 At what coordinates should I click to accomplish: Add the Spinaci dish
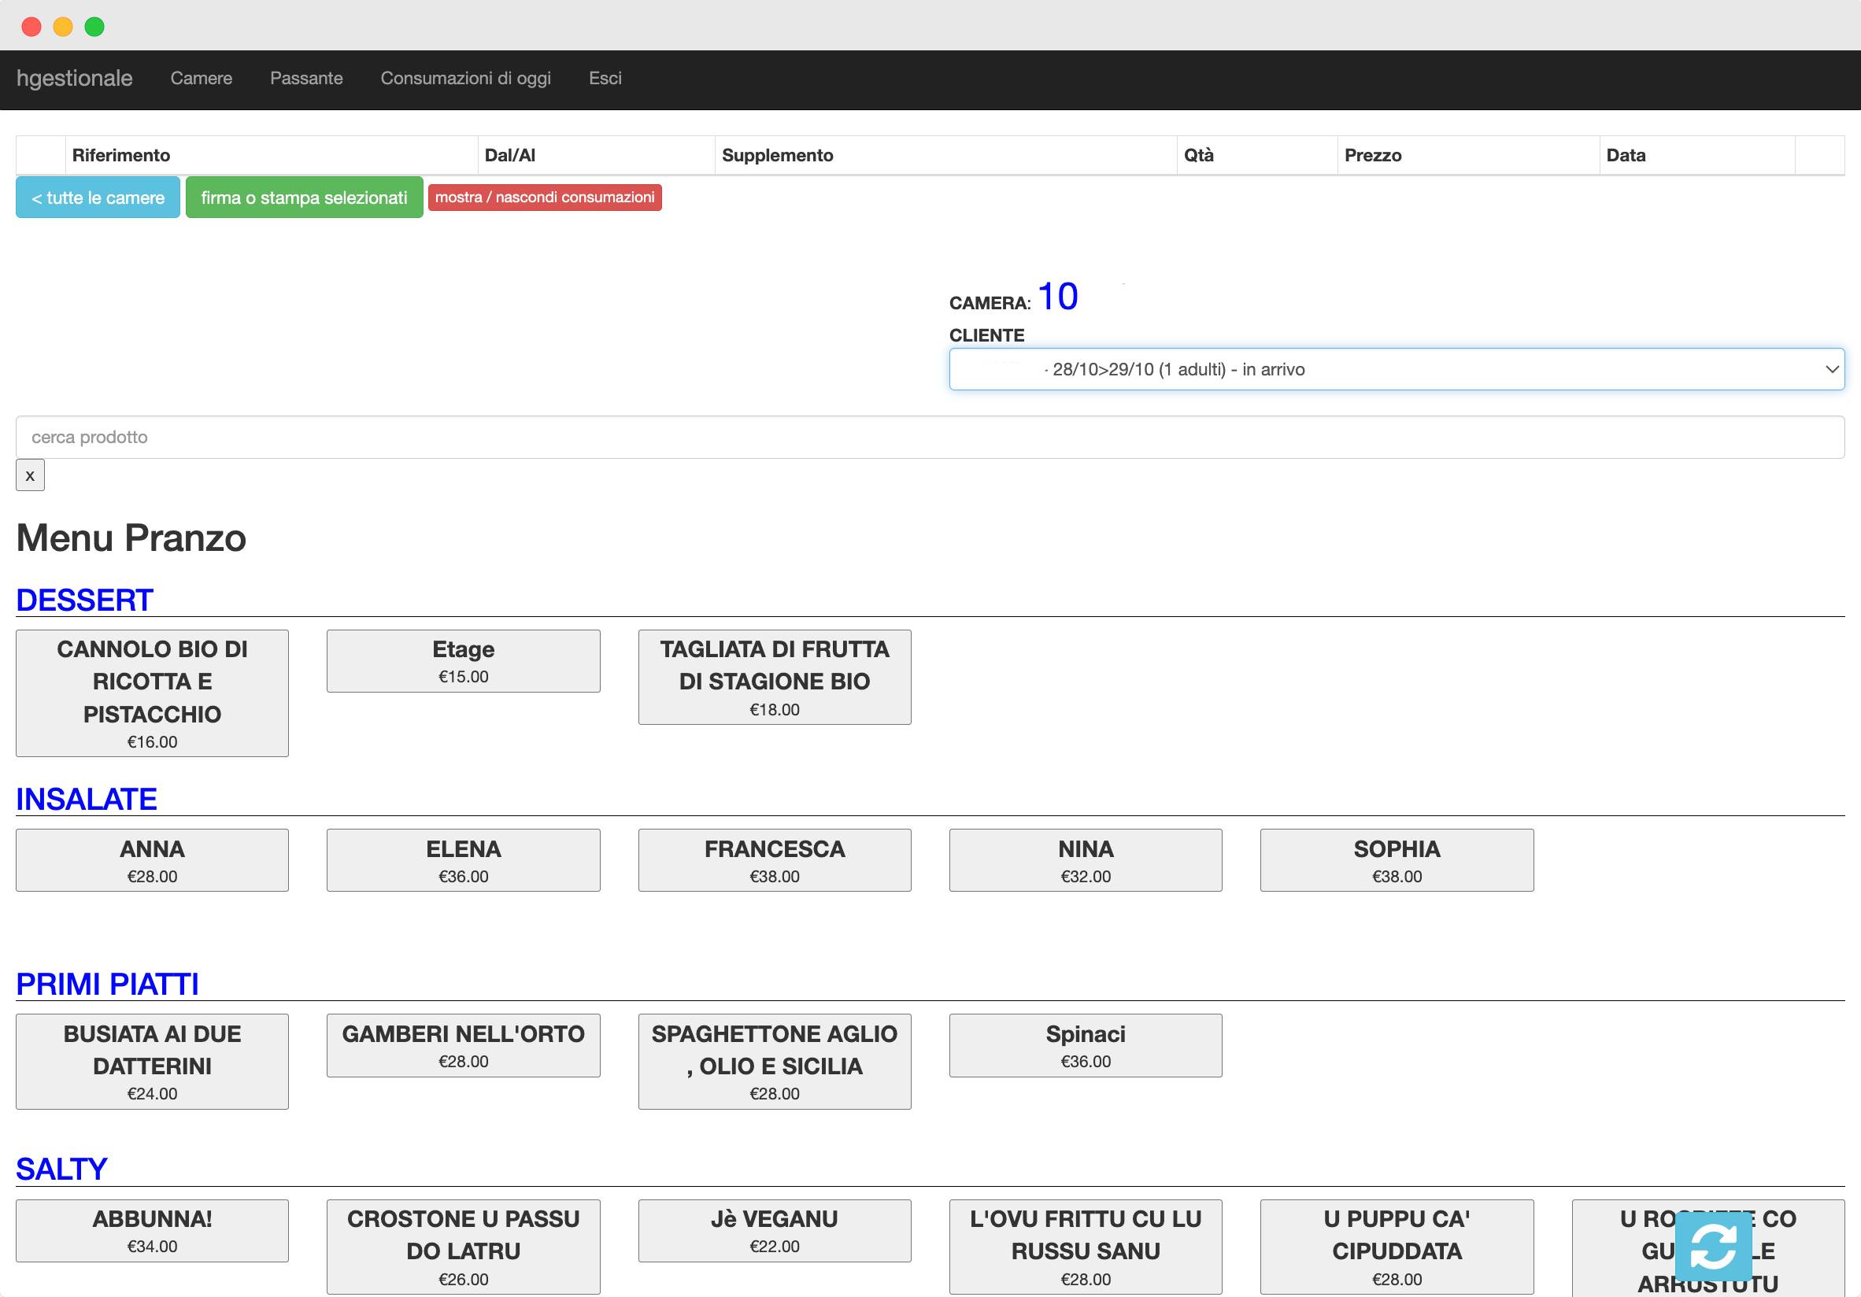point(1086,1046)
